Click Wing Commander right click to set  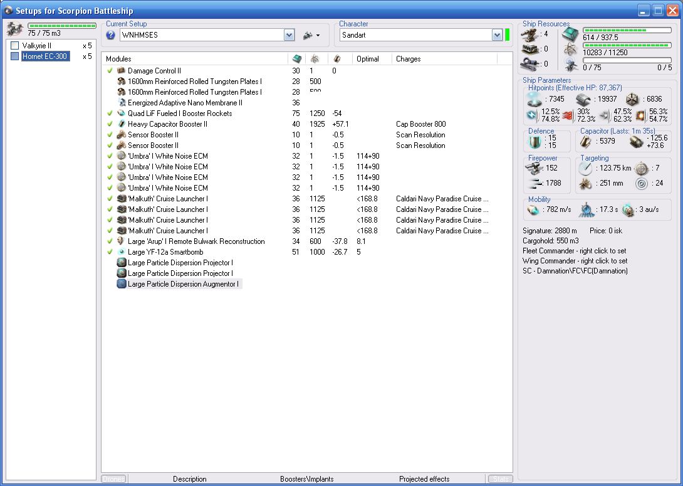(x=575, y=261)
